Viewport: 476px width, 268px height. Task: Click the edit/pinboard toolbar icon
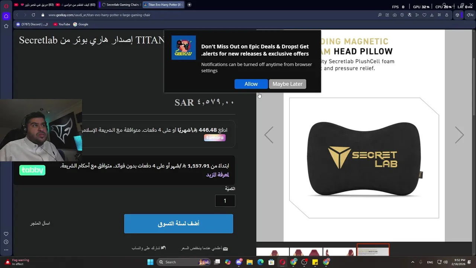pos(387,15)
